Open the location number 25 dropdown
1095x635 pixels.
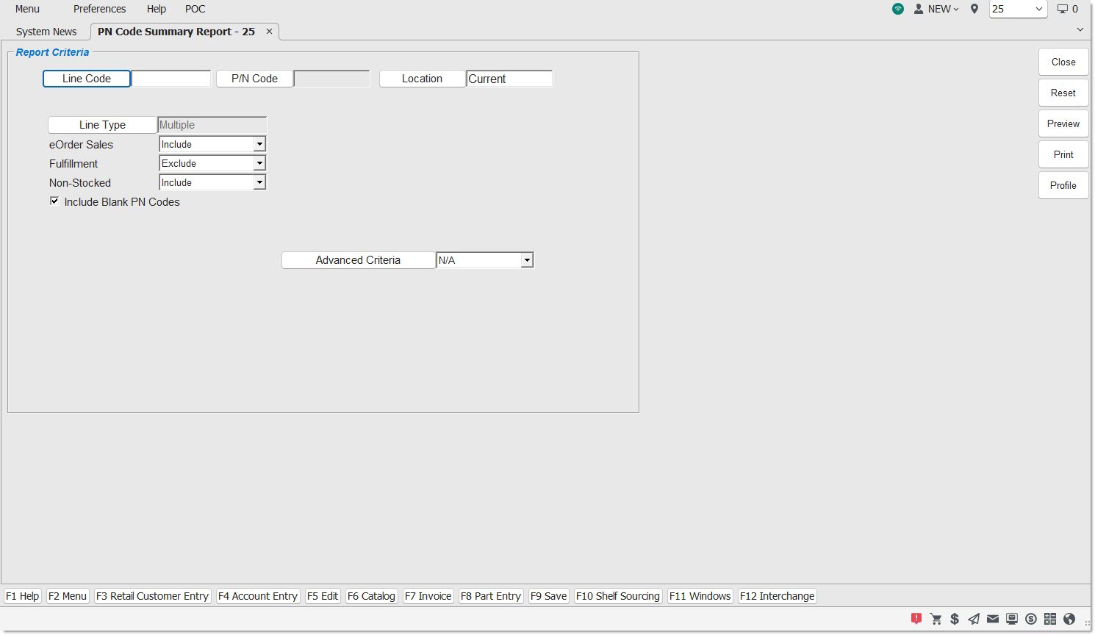tap(1038, 9)
